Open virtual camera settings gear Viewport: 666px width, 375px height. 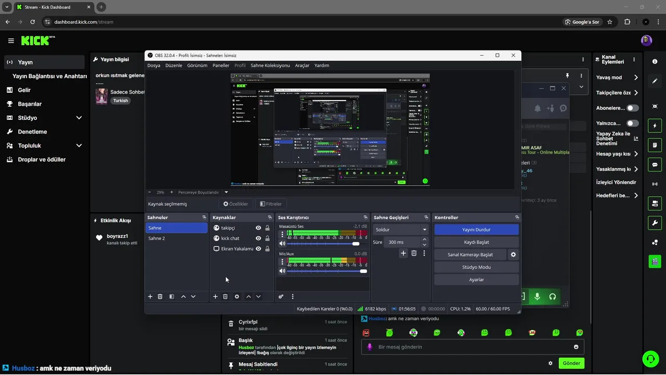tap(514, 255)
